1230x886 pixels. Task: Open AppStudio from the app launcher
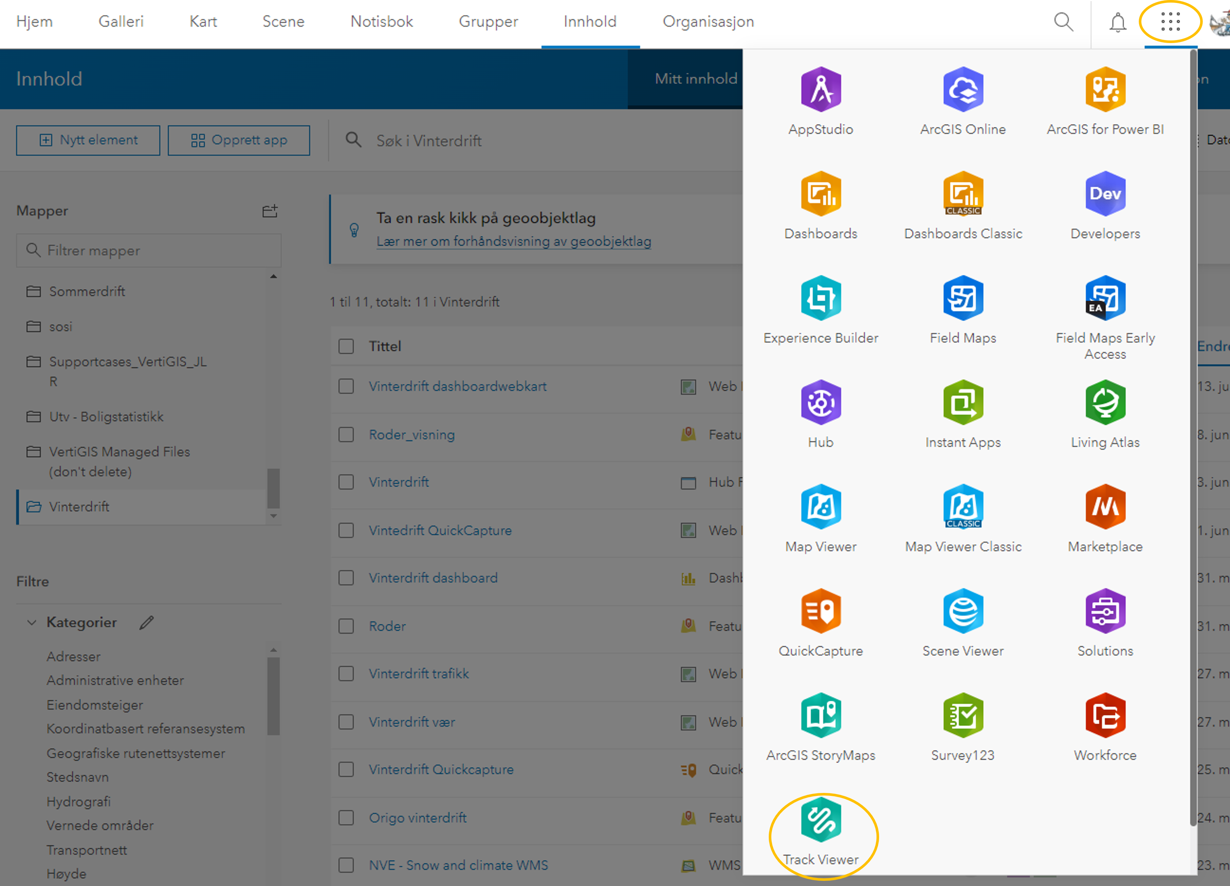(821, 102)
